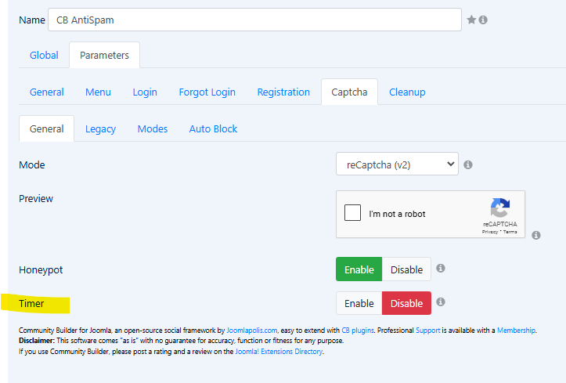Show the info tooltip for Honeypot

click(x=441, y=268)
